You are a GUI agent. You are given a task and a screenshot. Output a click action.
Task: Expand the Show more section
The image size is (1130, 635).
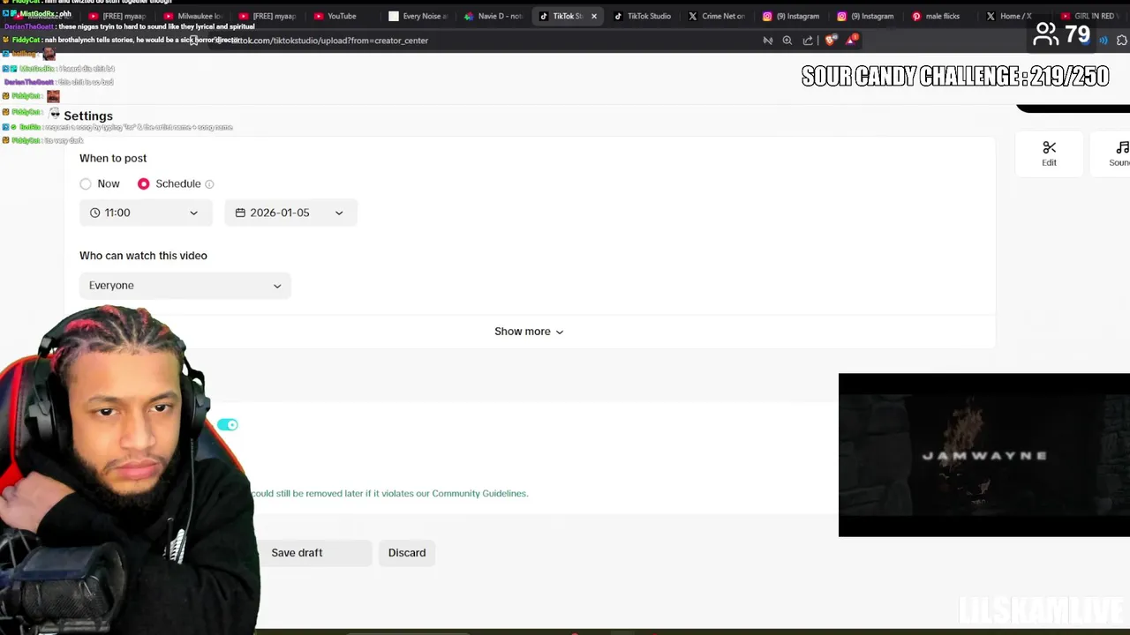(x=529, y=332)
